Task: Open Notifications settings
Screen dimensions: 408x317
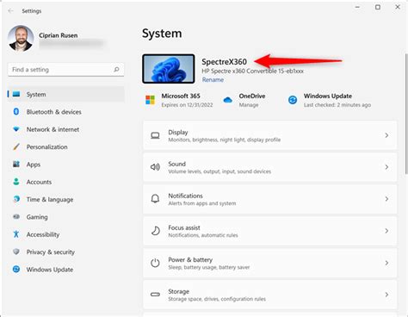Action: click(270, 199)
